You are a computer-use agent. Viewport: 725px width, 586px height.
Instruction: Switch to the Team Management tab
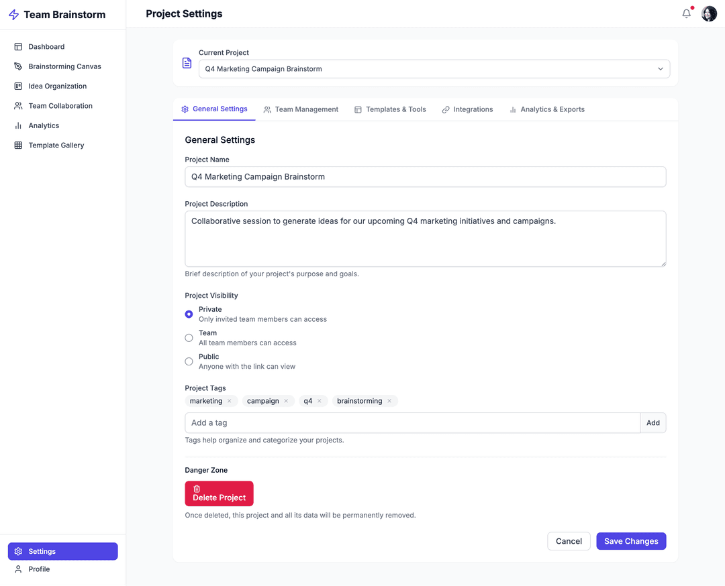[301, 109]
